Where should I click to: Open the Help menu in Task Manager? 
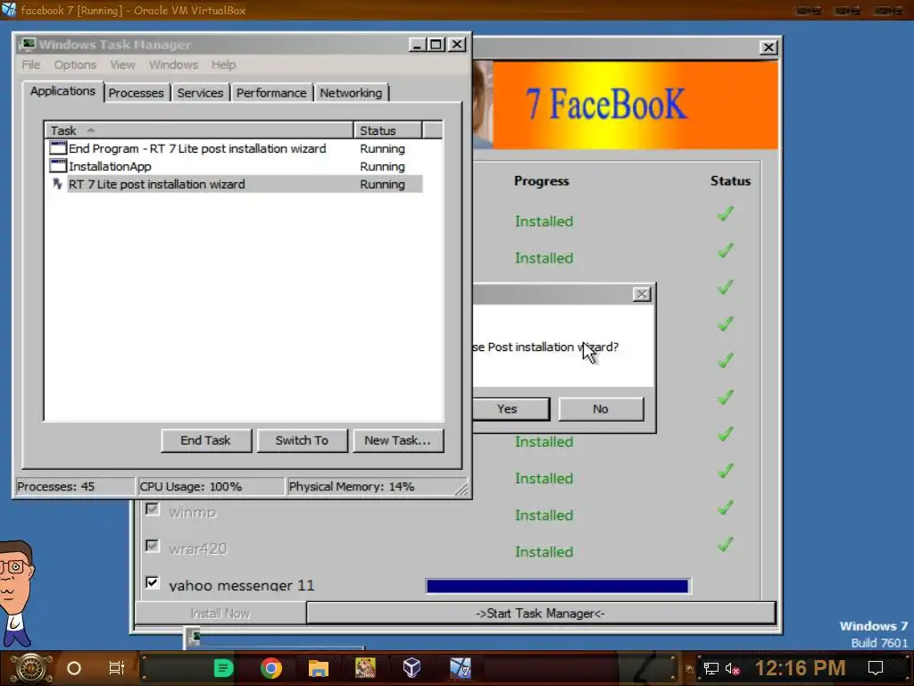[223, 64]
